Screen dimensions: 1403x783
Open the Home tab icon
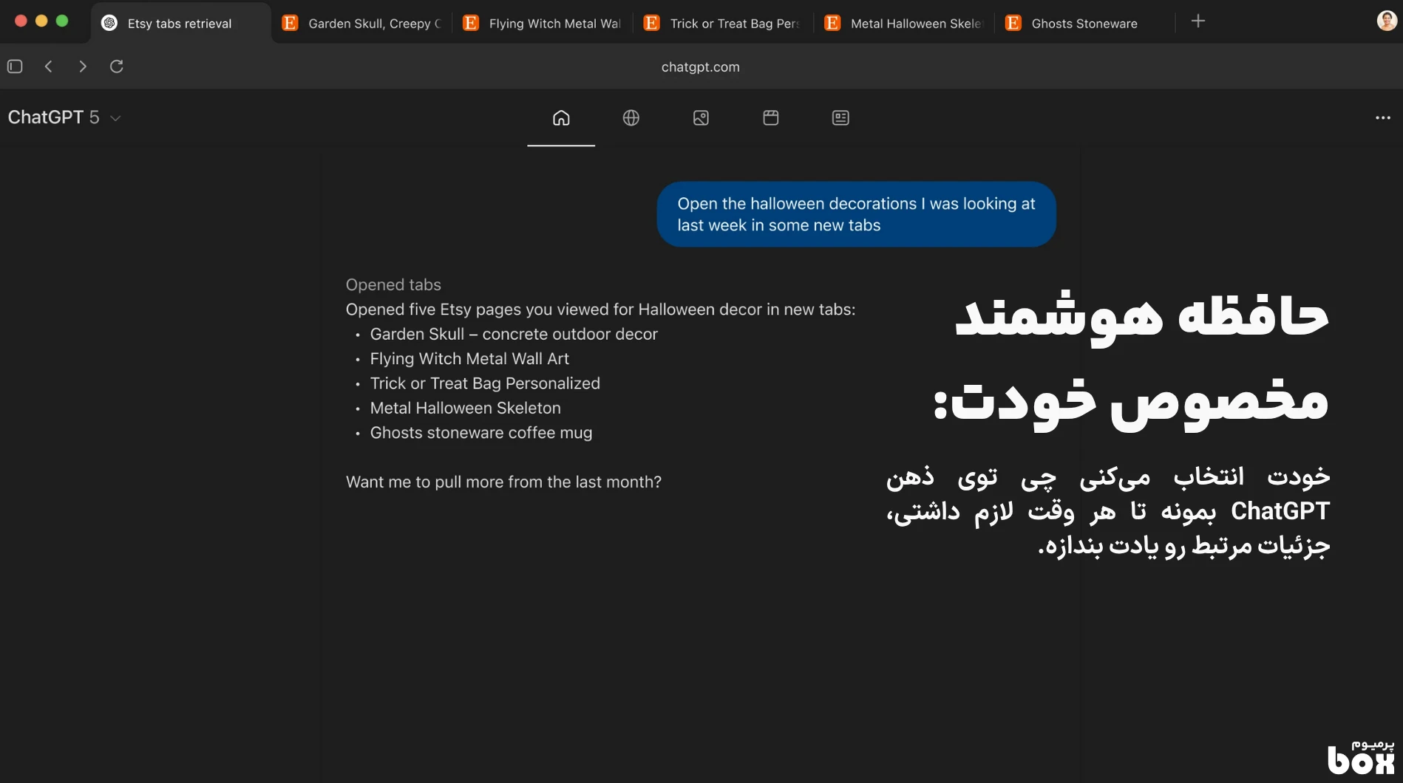coord(561,118)
